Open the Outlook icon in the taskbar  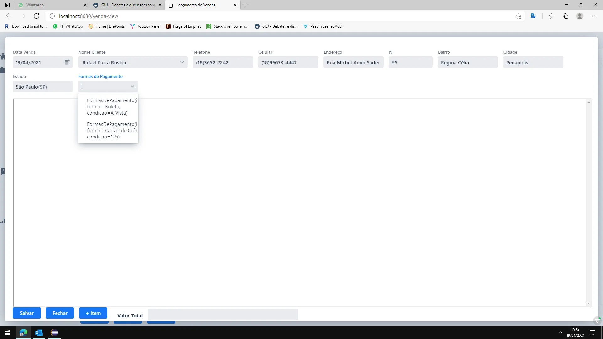coord(39,333)
